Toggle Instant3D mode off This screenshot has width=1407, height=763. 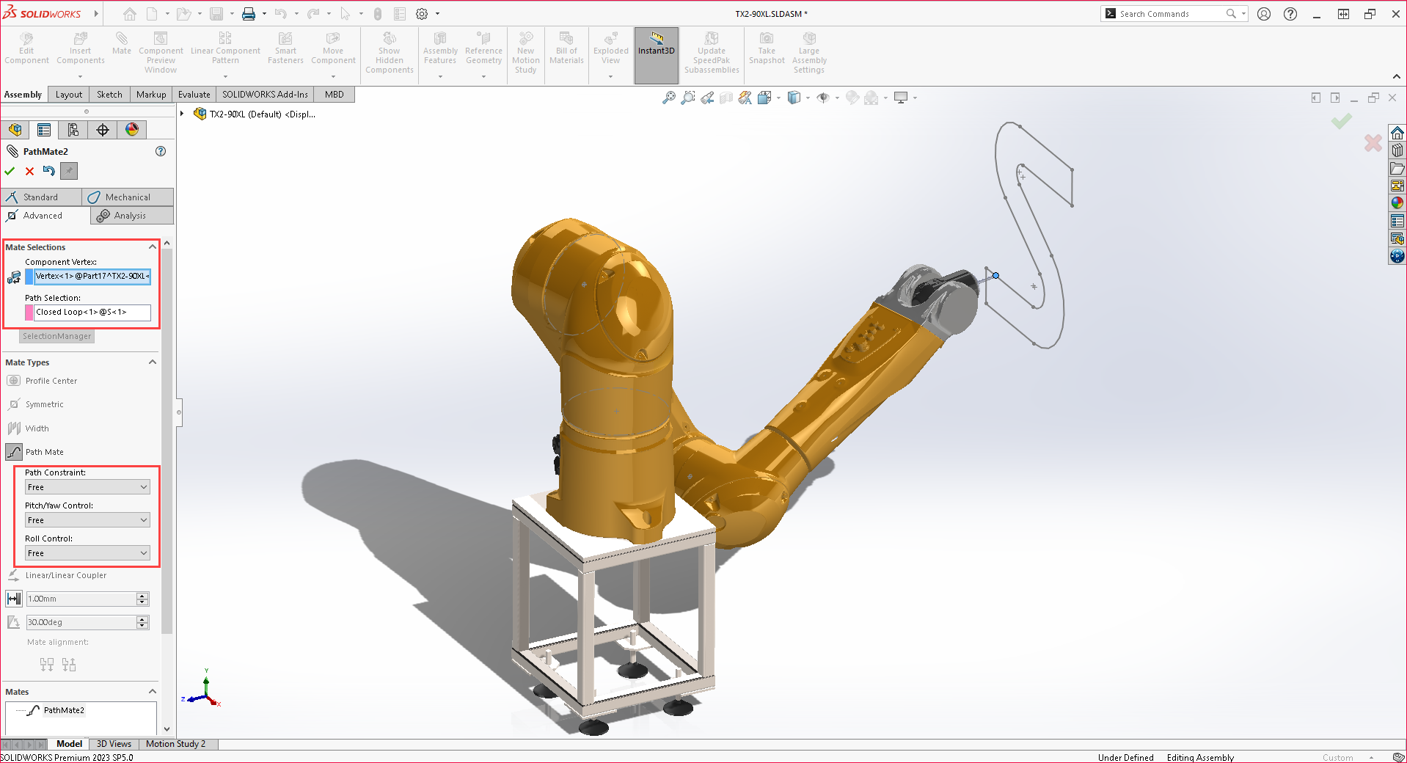pos(656,50)
